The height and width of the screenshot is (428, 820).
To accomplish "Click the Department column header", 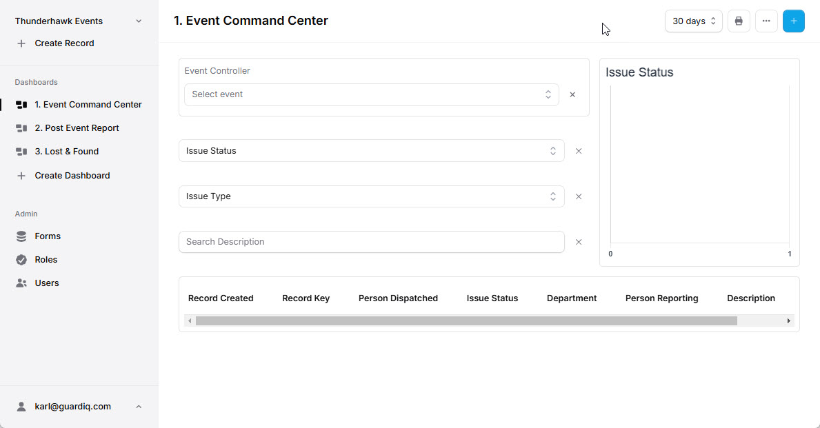I will click(x=572, y=298).
